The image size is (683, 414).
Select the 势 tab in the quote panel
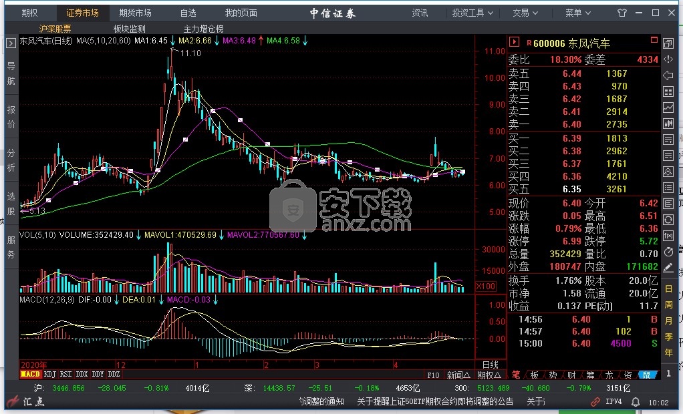click(553, 375)
